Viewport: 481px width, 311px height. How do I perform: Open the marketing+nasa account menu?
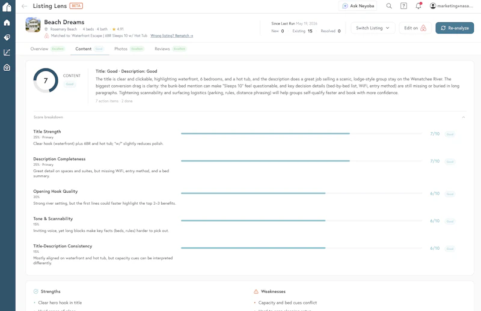pos(452,6)
